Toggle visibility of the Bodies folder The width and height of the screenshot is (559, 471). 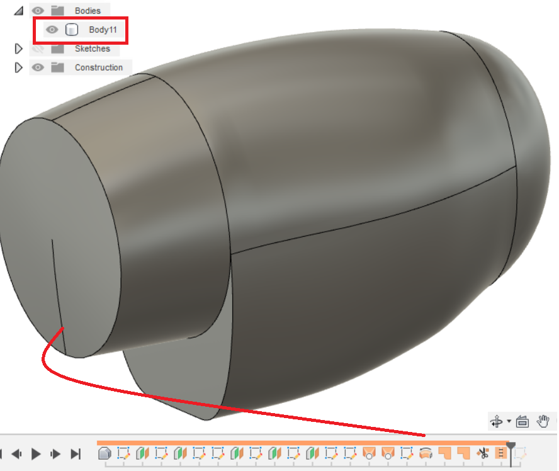pyautogui.click(x=38, y=11)
